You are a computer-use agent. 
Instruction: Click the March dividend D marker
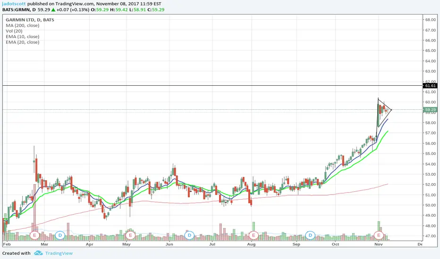[x=60, y=235]
